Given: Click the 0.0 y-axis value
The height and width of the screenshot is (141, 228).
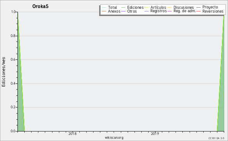Looking at the screenshot, I should 13,131.
